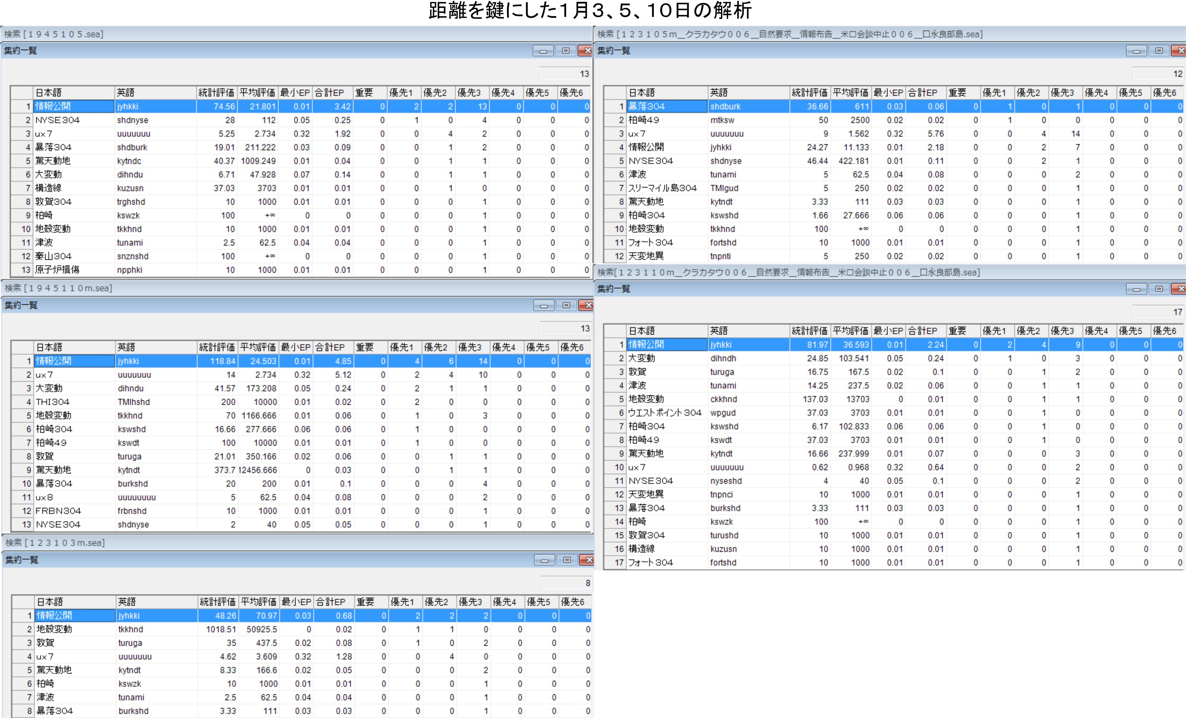Select the THI304 row
The image size is (1186, 718).
pos(53,402)
